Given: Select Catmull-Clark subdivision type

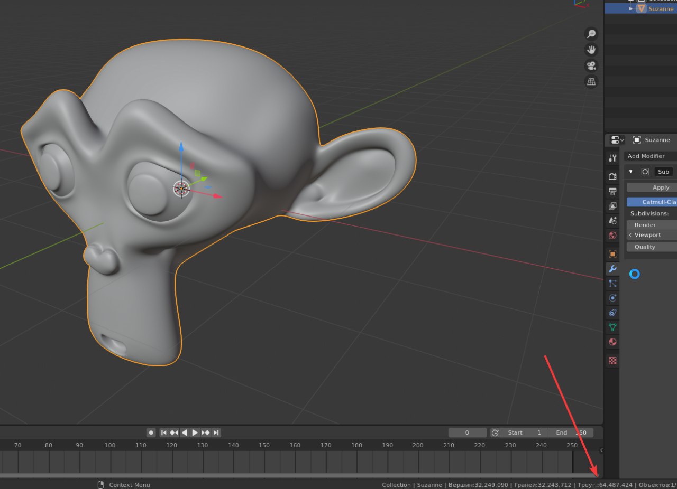Looking at the screenshot, I should (652, 202).
